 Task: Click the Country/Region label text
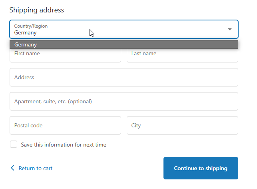[x=31, y=26]
